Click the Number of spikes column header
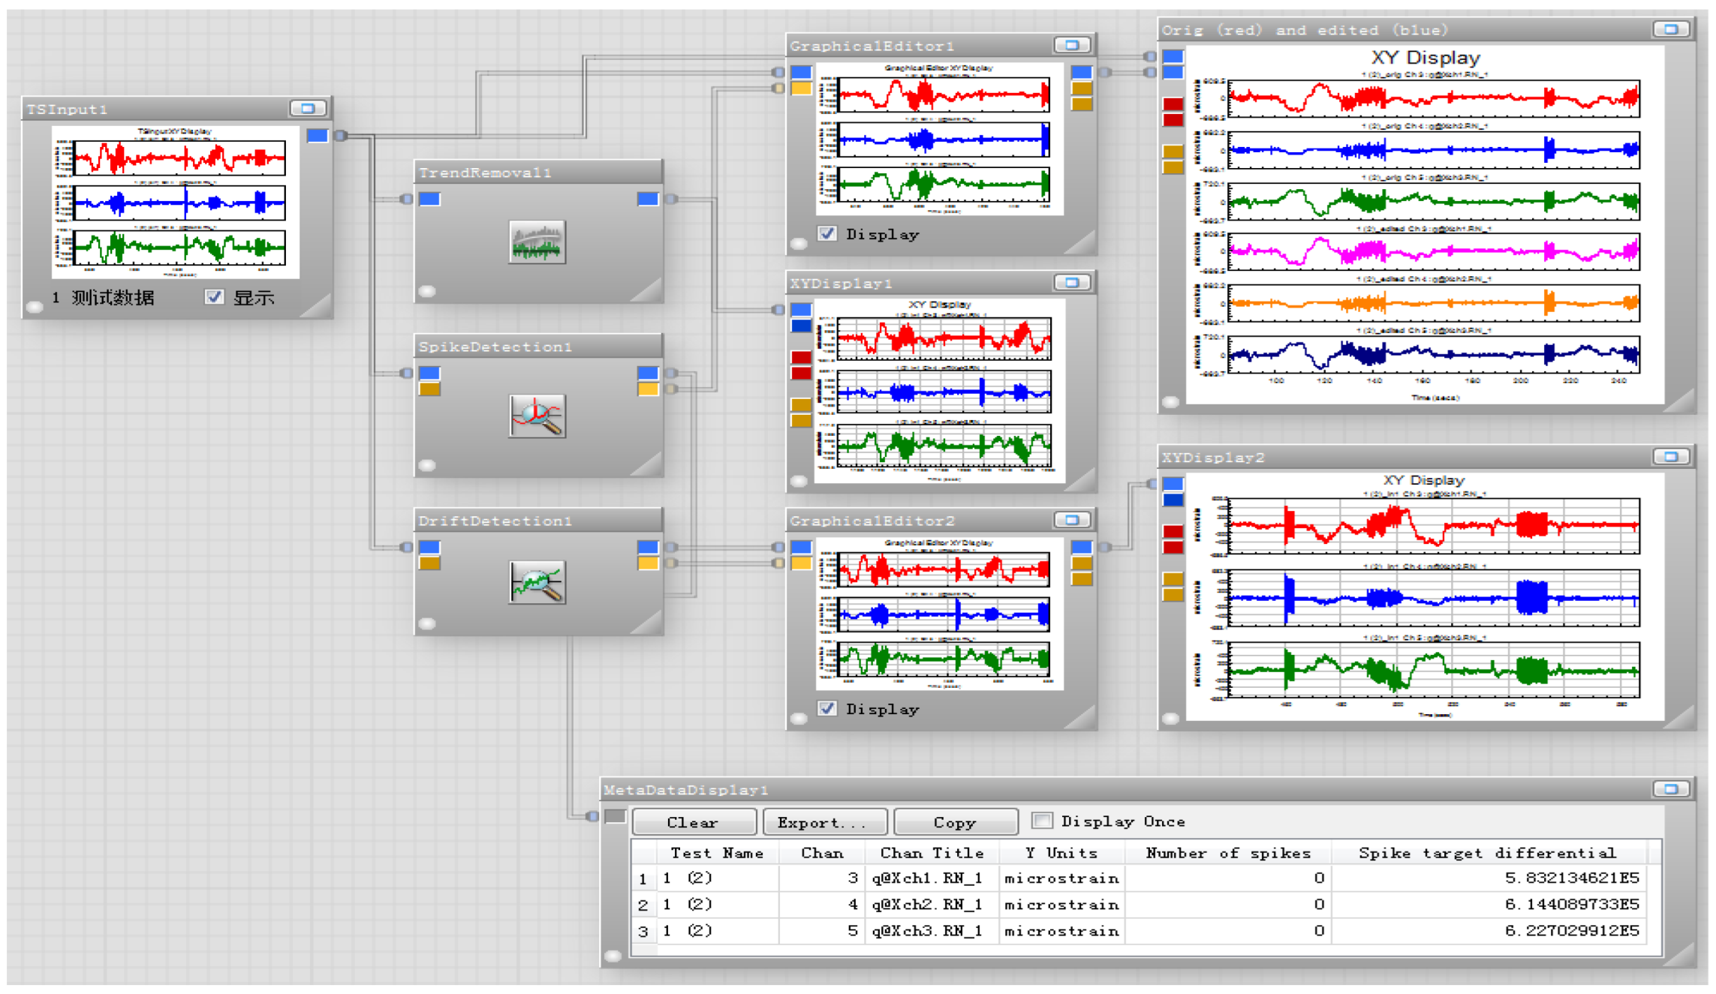Viewport: 1716px width, 994px height. click(x=1227, y=853)
